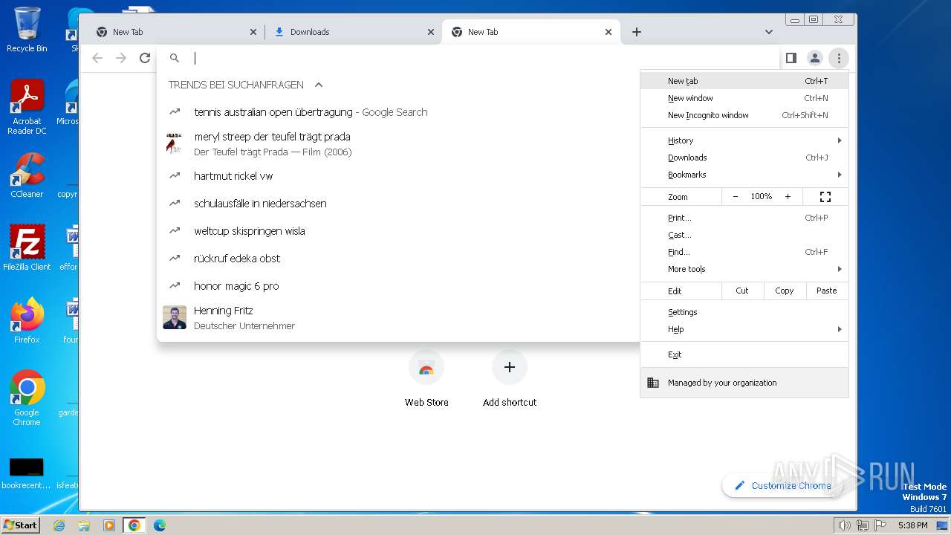Open CCleaner desktop icon
This screenshot has height=535, width=951.
point(27,175)
